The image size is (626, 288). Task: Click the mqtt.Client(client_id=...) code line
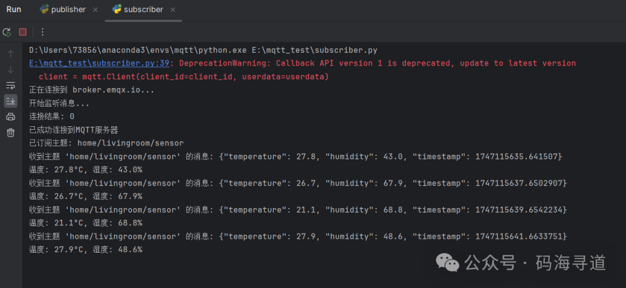[184, 76]
